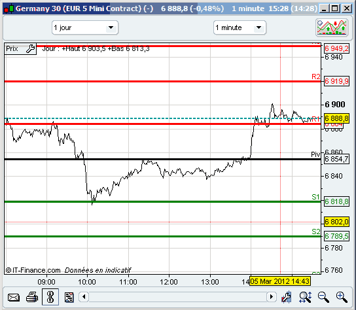The height and width of the screenshot is (310, 356).
Task: Click the Prix panel label
Action: [12, 48]
